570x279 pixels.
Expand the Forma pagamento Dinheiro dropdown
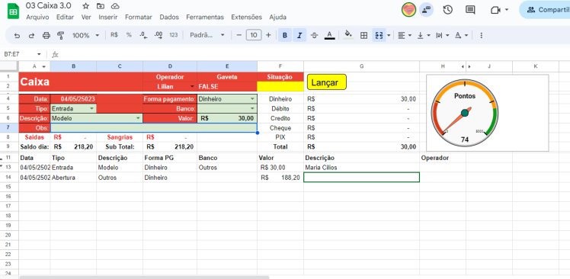click(252, 99)
